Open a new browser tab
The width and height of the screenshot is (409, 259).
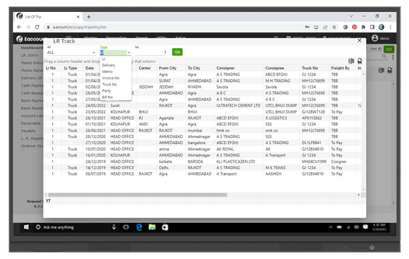(x=89, y=17)
